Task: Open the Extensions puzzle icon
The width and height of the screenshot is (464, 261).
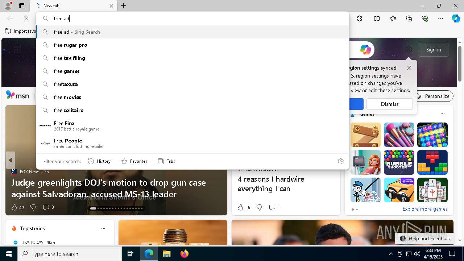Action: click(x=359, y=18)
